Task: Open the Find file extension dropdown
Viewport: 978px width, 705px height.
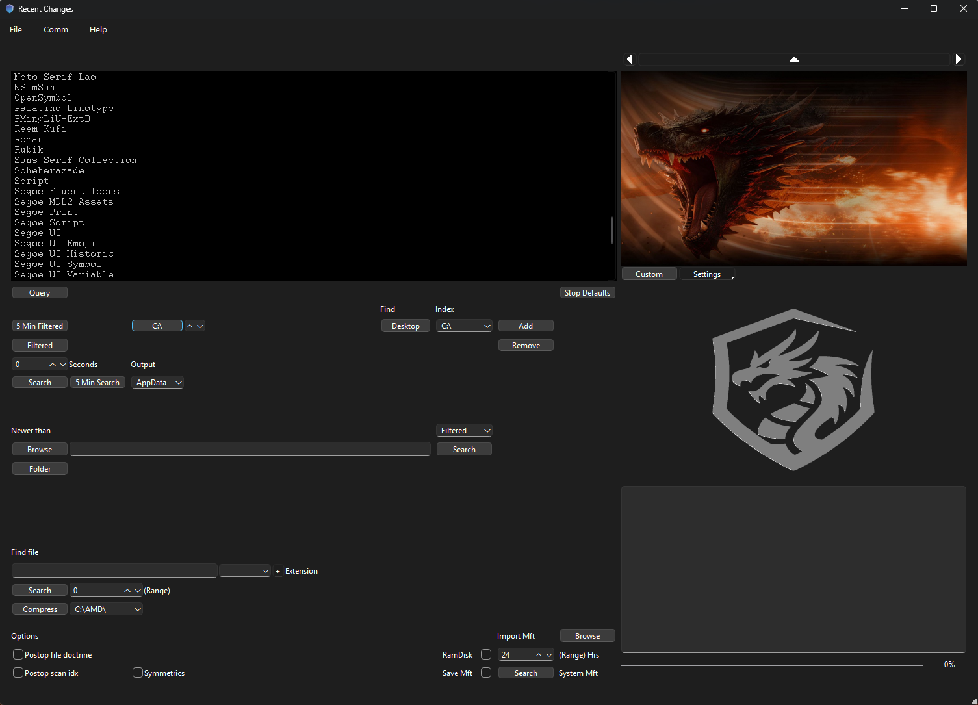Action: tap(245, 571)
